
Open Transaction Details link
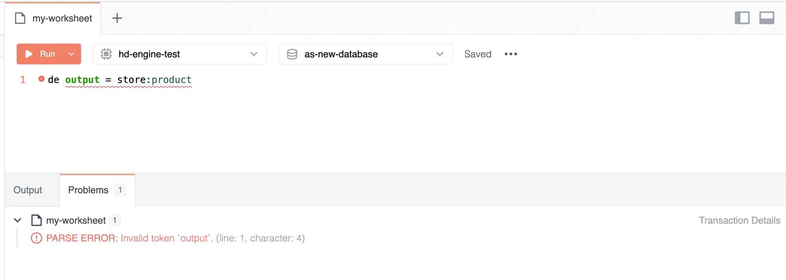click(x=740, y=220)
